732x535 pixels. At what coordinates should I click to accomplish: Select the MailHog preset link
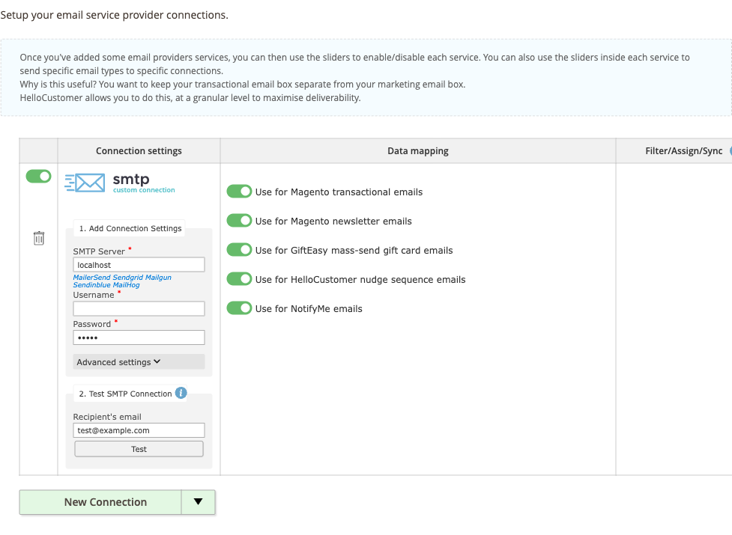point(126,285)
